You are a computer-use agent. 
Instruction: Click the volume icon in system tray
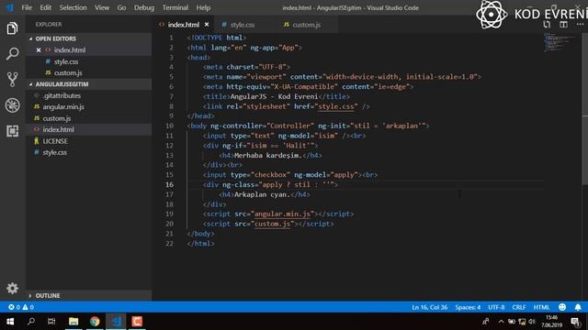[x=532, y=322]
